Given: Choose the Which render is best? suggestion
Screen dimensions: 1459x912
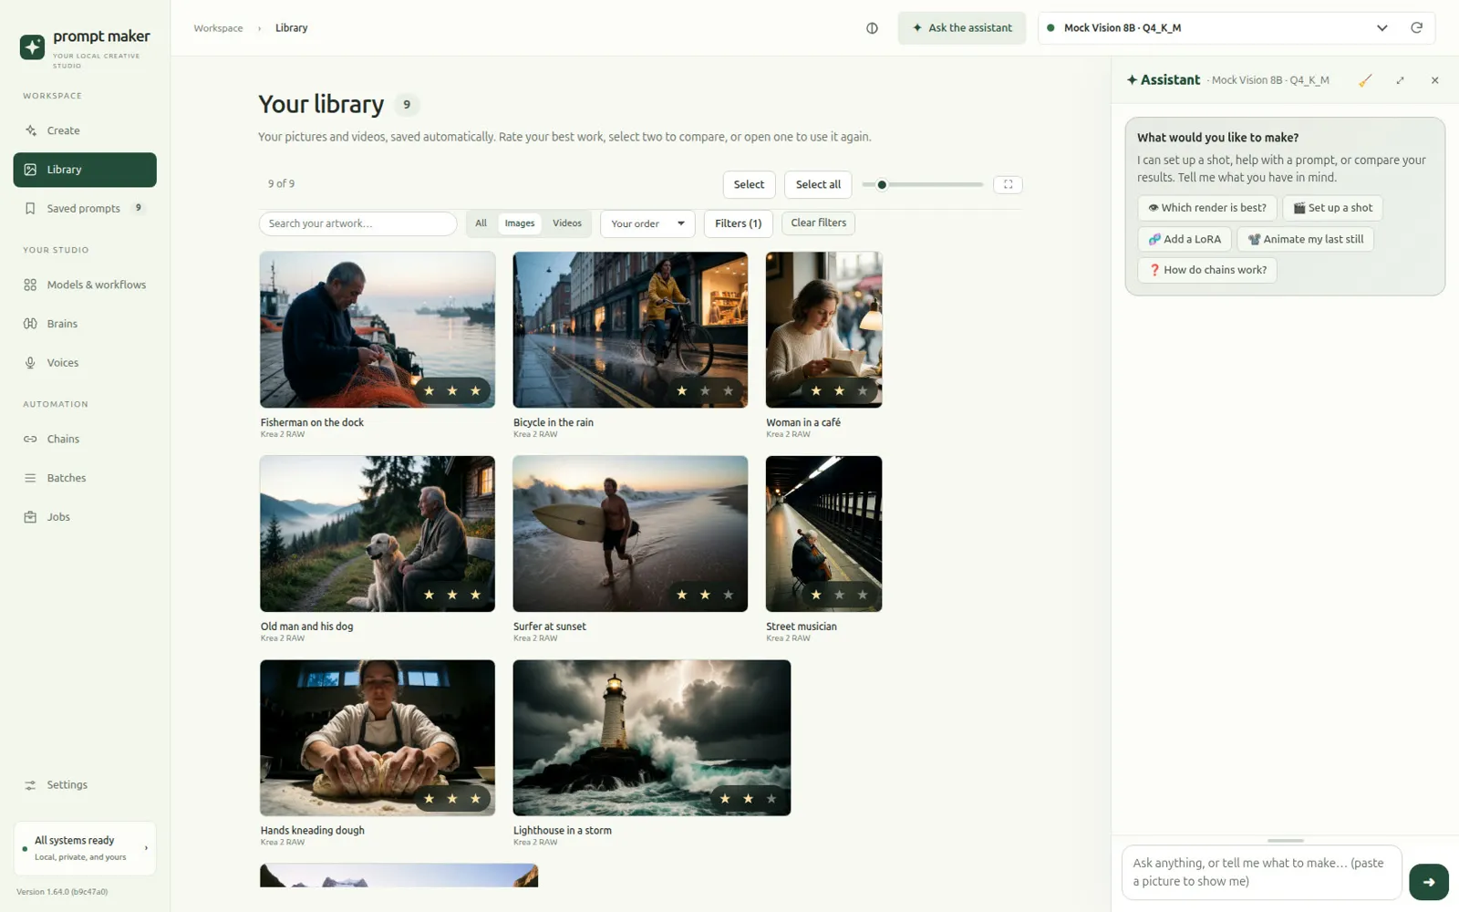Looking at the screenshot, I should [1206, 208].
